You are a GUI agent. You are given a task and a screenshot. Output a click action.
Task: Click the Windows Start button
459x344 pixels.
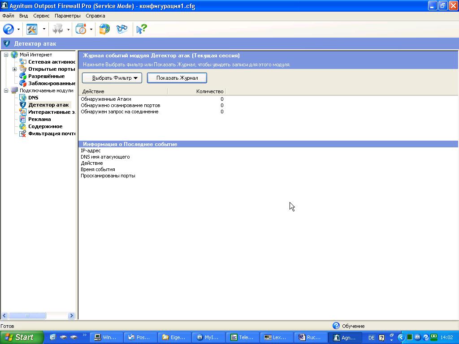point(22,337)
